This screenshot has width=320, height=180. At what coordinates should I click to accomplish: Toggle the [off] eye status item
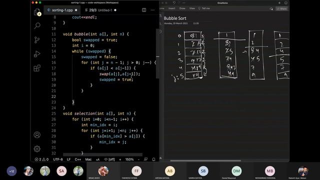coord(109,159)
